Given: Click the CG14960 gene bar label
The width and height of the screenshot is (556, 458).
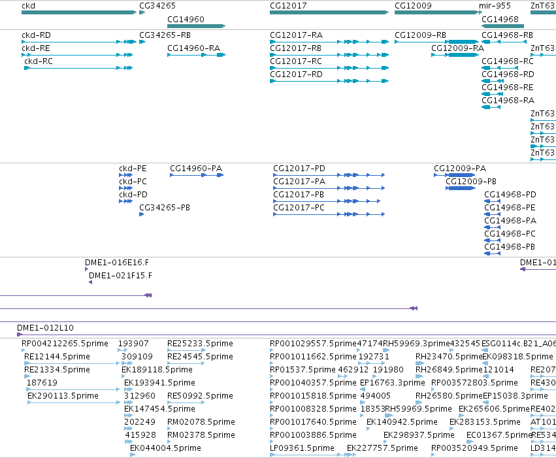Looking at the screenshot, I should 186,19.
